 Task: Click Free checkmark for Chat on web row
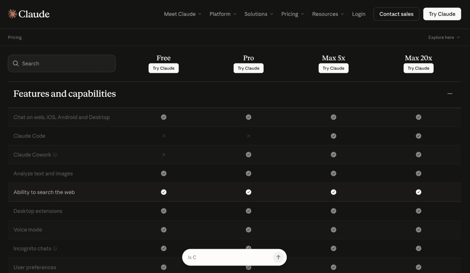pos(164,117)
